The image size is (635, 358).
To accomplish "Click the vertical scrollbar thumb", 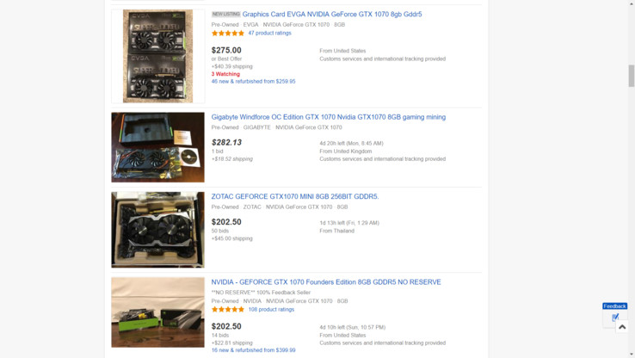I will coord(632,76).
